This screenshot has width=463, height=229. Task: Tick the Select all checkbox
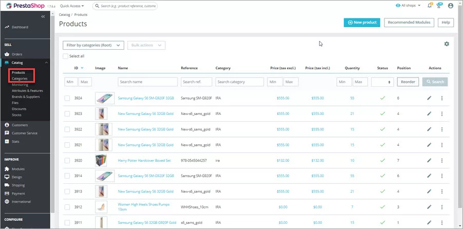point(65,56)
